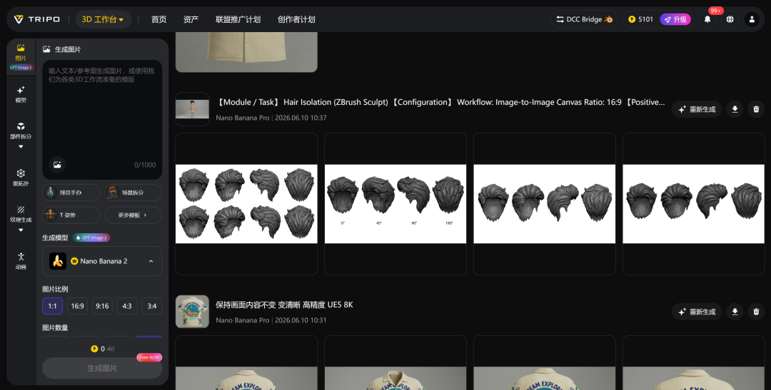Choose the 球员手办 template
Screen dimensions: 771x390
[71, 193]
